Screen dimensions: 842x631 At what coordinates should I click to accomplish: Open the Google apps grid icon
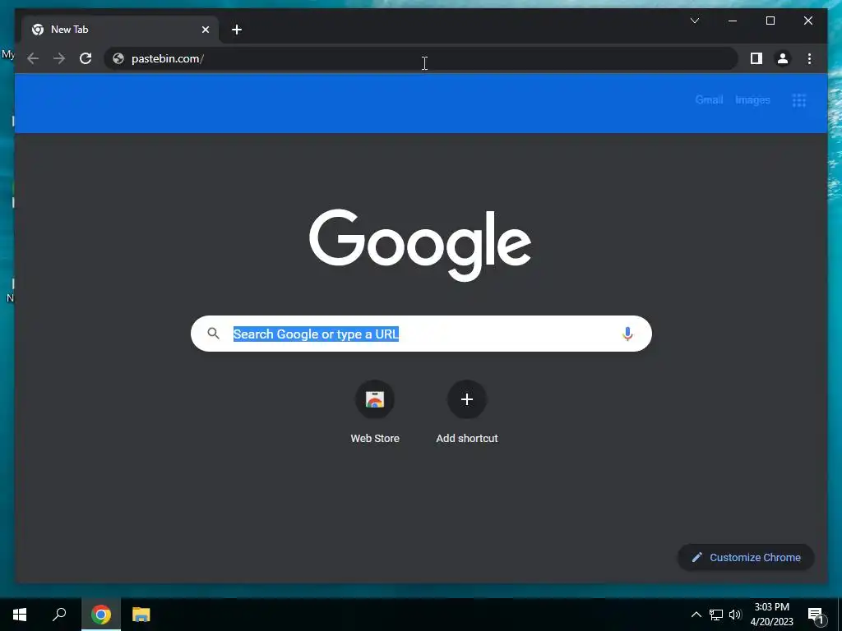point(799,99)
